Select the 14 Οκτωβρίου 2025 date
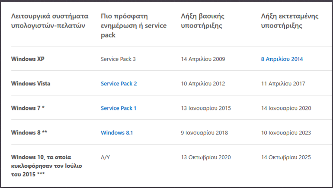This screenshot has width=333, height=188. tap(286, 157)
